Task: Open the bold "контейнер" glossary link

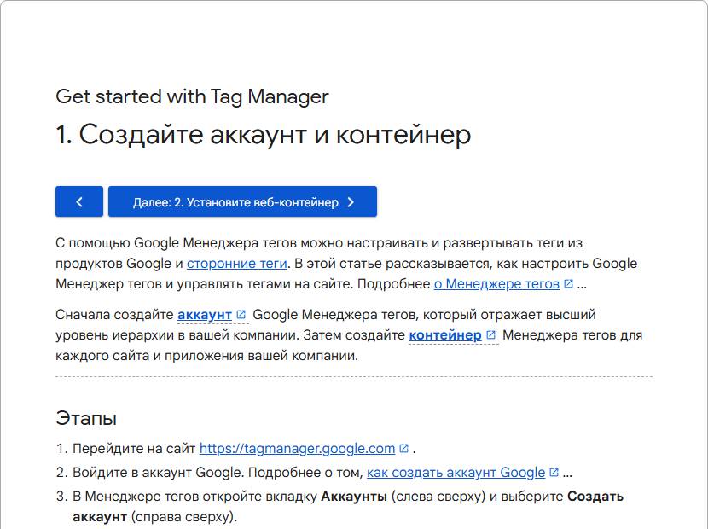Action: 445,335
